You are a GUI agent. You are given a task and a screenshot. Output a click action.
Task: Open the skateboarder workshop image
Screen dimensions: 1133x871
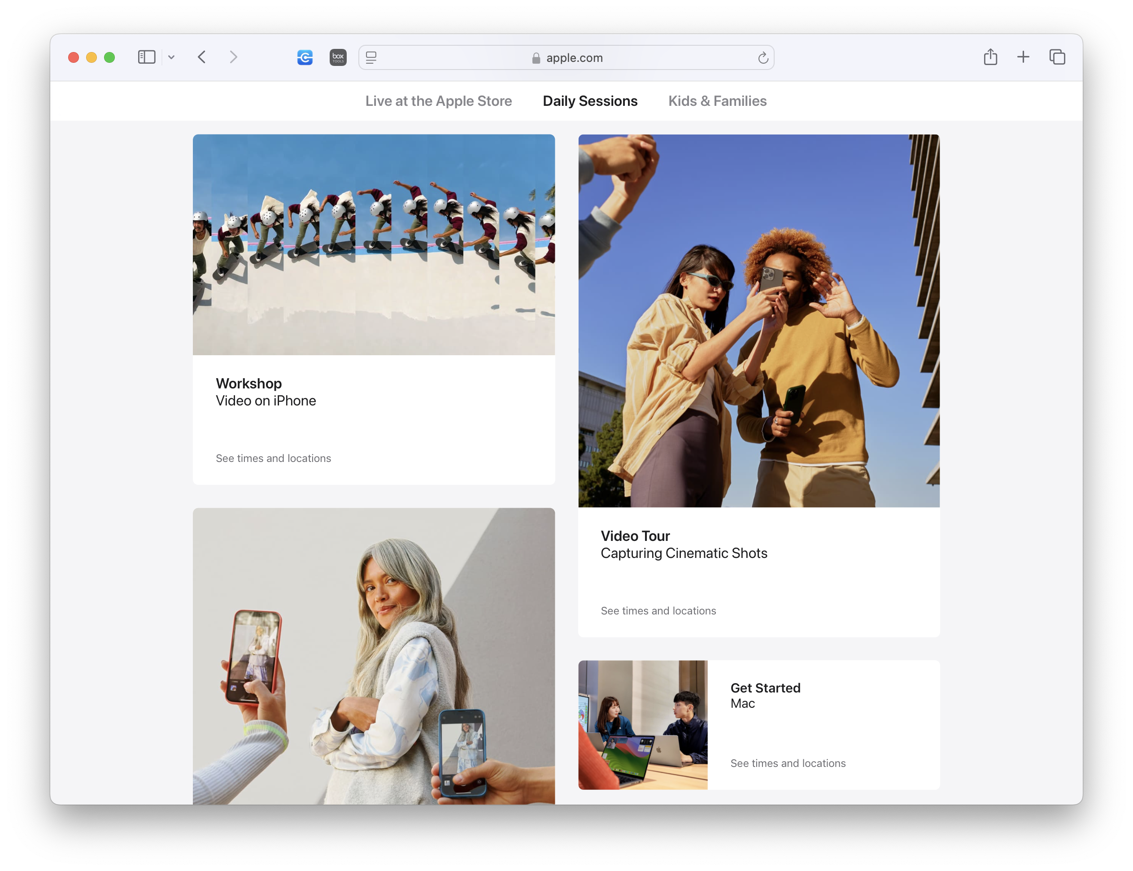point(374,245)
